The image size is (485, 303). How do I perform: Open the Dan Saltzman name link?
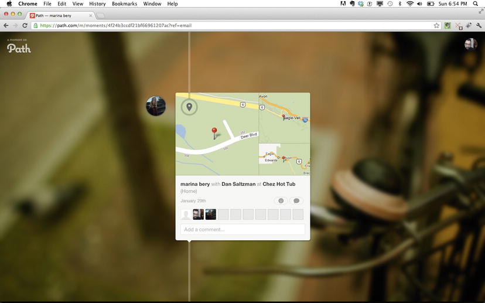coord(238,184)
